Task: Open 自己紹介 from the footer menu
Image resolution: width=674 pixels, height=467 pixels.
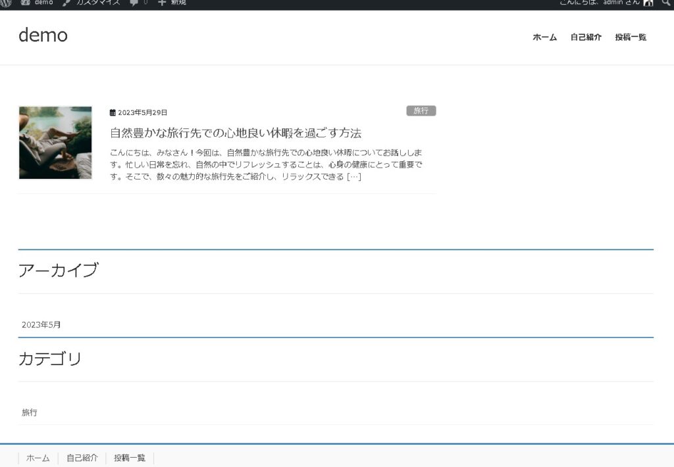Action: pyautogui.click(x=82, y=458)
